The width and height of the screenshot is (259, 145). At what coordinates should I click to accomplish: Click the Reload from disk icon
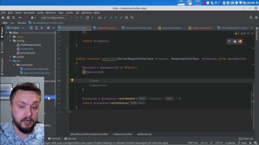pyautogui.click(x=13, y=18)
